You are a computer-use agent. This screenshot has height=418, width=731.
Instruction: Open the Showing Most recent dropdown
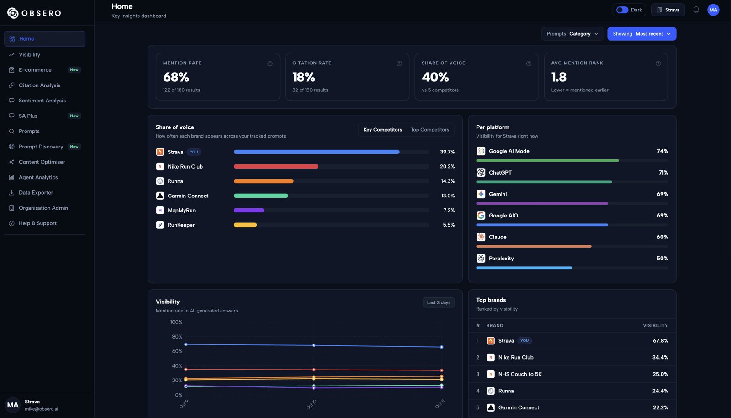[x=641, y=34]
